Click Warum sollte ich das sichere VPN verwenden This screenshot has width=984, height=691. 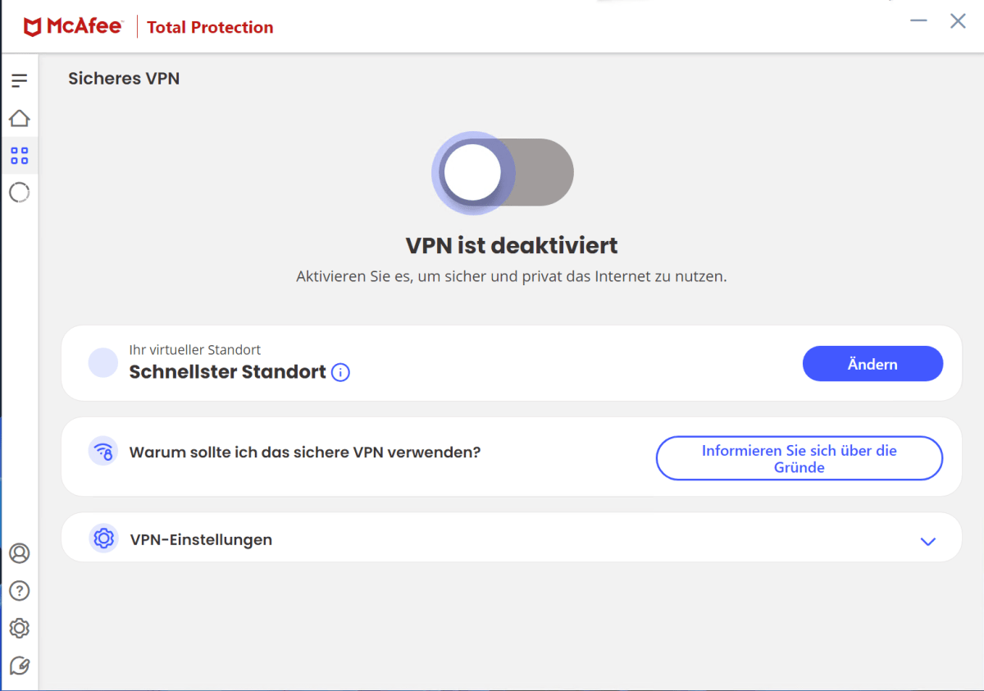click(x=305, y=452)
